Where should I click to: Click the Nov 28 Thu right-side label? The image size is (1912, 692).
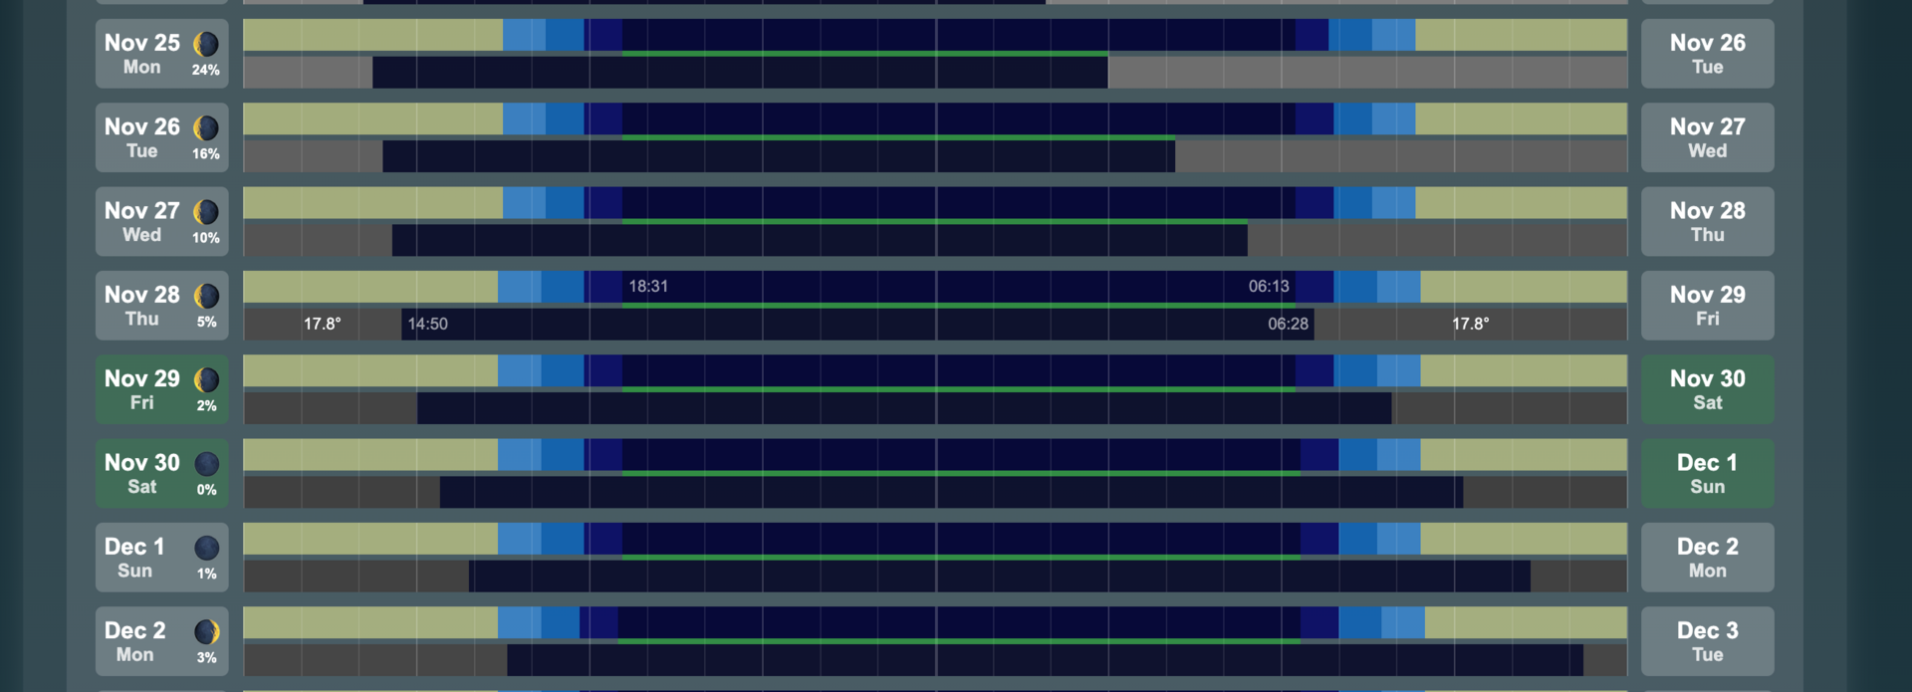1707,221
